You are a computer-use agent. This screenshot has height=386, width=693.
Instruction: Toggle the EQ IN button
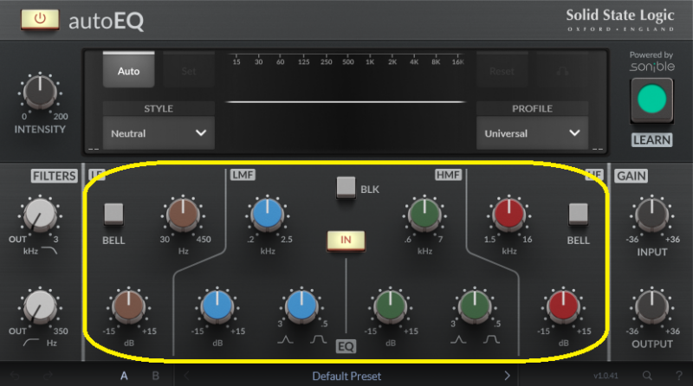click(346, 239)
